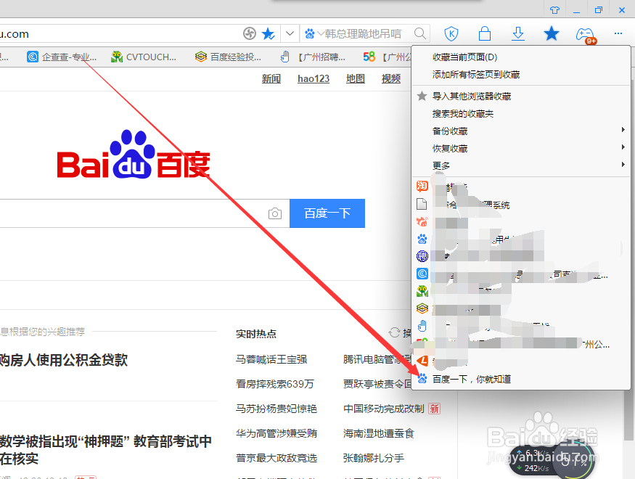Click the Baidu paw search engine selector

(310, 33)
